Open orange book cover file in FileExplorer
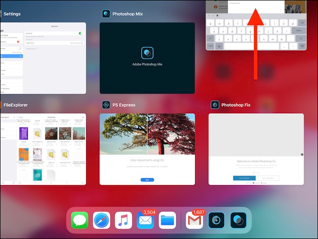318x239 pixels. pyautogui.click(x=23, y=155)
